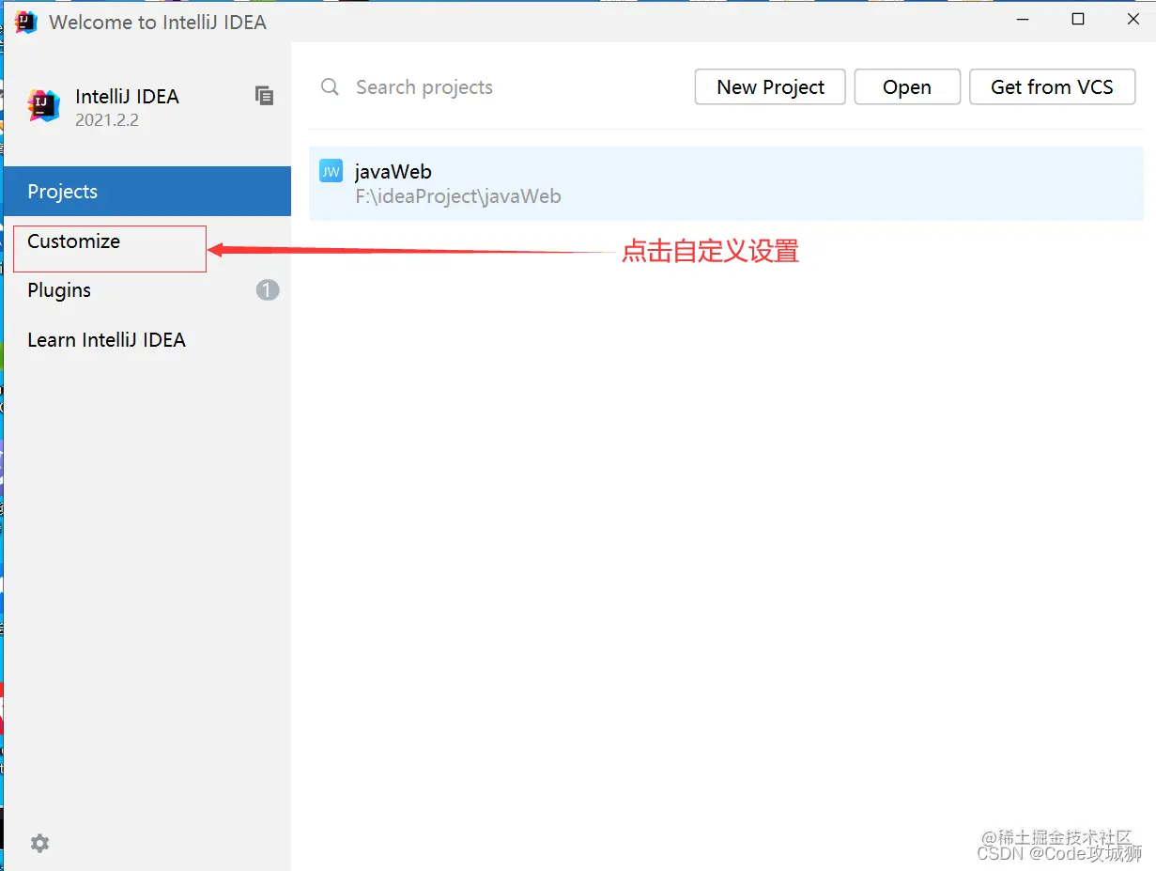1156x871 pixels.
Task: Focus the Search projects field
Action: click(498, 87)
